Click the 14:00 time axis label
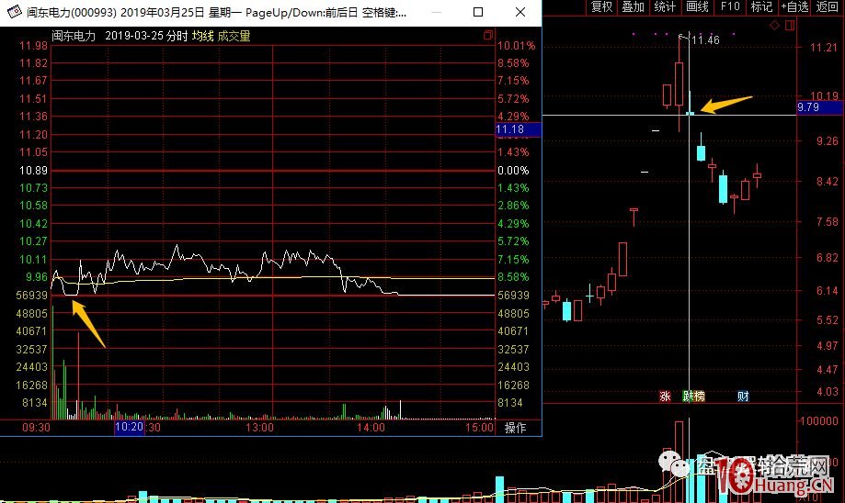The image size is (845, 503). pyautogui.click(x=371, y=428)
